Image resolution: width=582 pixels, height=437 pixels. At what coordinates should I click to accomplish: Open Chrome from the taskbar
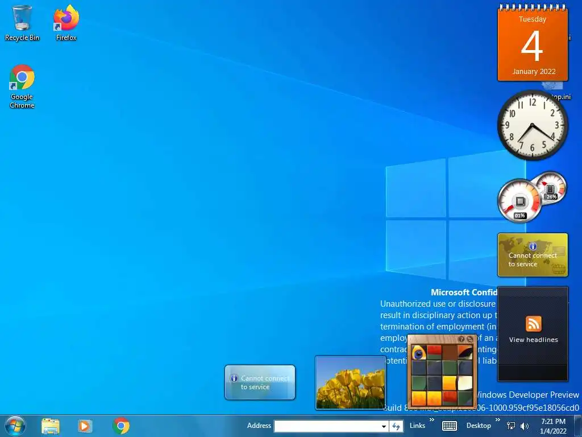coord(121,426)
